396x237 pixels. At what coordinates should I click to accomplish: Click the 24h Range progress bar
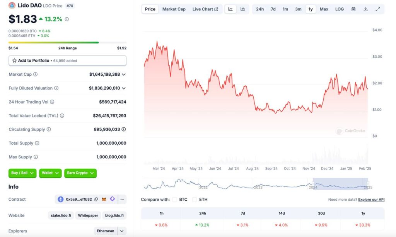(x=67, y=42)
